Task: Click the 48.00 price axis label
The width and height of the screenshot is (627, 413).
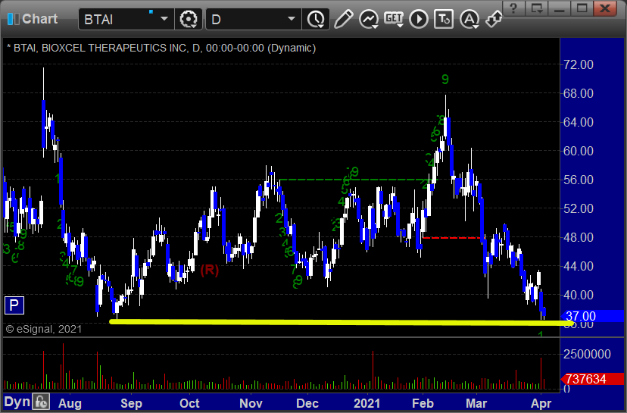Action: (578, 237)
